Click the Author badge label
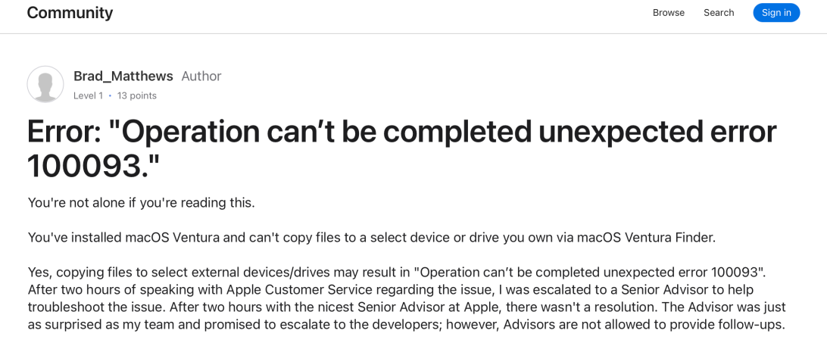The image size is (827, 340). (201, 76)
